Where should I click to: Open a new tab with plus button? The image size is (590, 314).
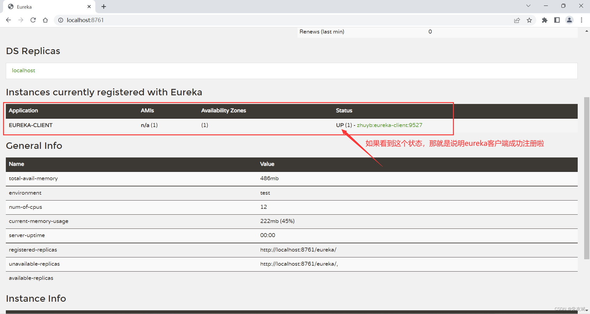[x=104, y=6]
